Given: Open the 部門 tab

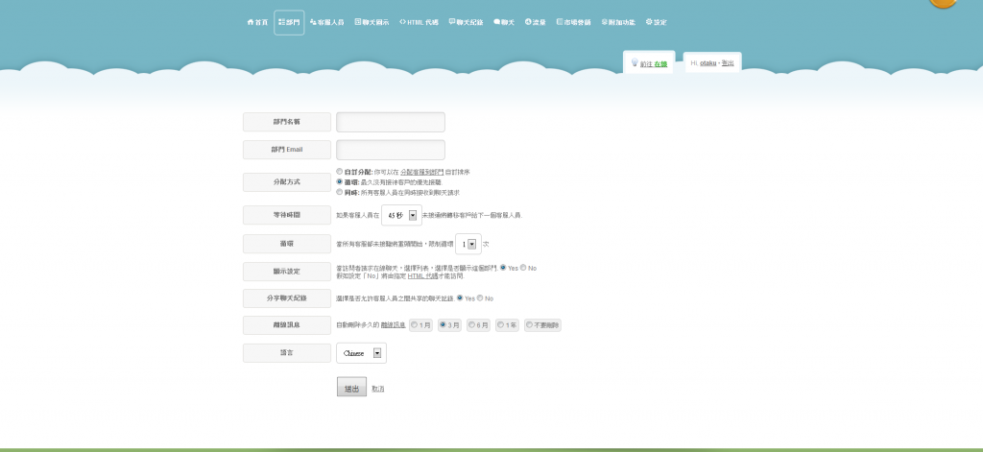Looking at the screenshot, I should (289, 23).
